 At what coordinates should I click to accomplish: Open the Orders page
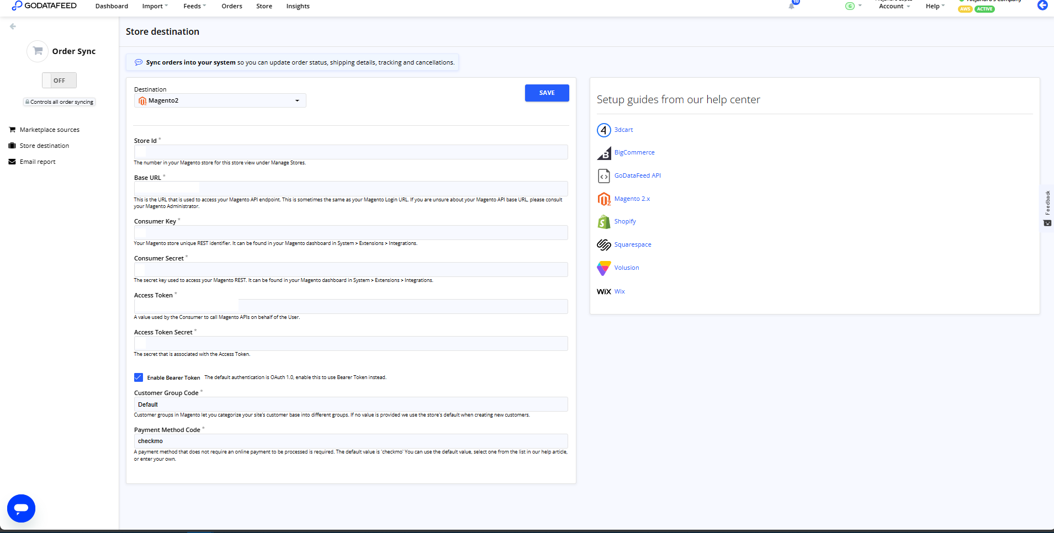coord(232,6)
